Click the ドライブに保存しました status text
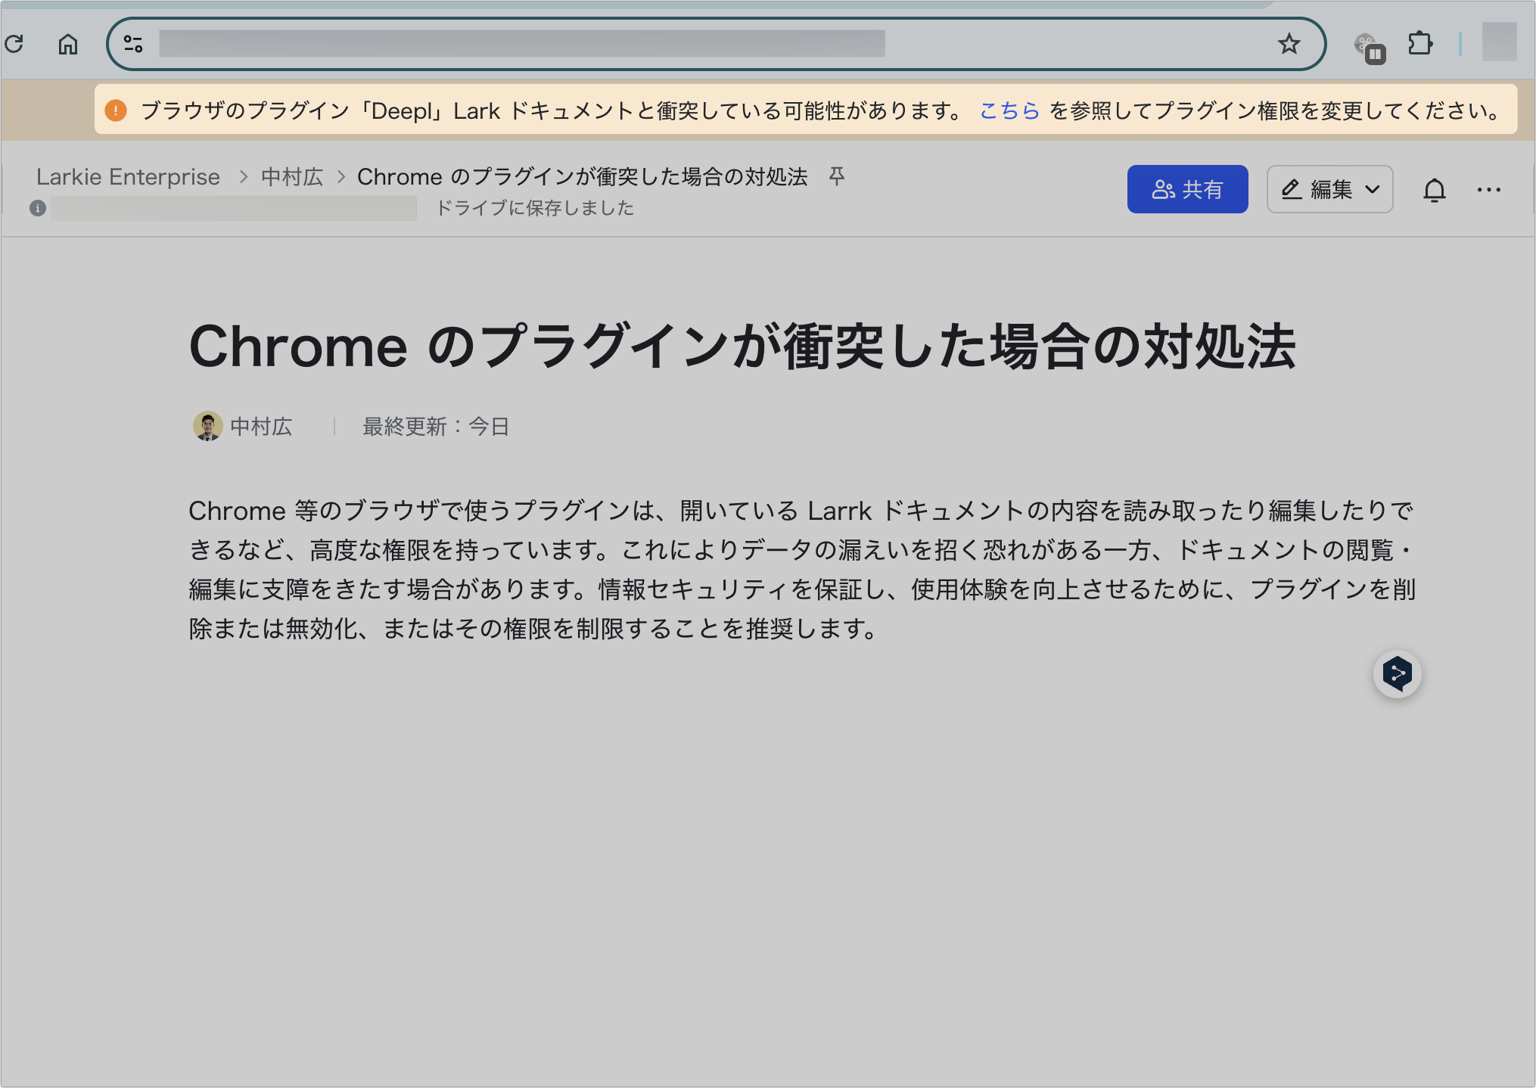This screenshot has width=1536, height=1088. (x=536, y=208)
